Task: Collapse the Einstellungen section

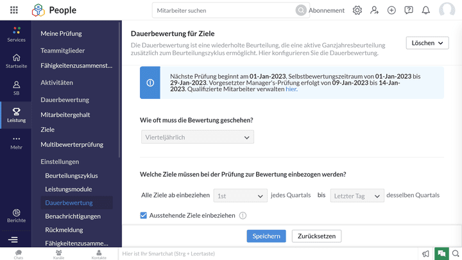Action: [x=60, y=162]
